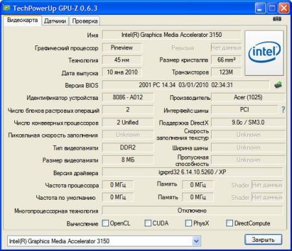The image size is (292, 251).
Task: Click the Отключено multi-GPU field
Action: coord(192,210)
